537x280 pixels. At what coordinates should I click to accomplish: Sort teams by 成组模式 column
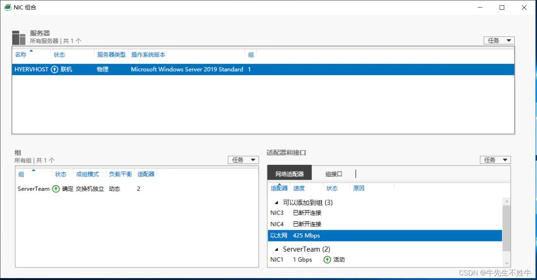[87, 174]
